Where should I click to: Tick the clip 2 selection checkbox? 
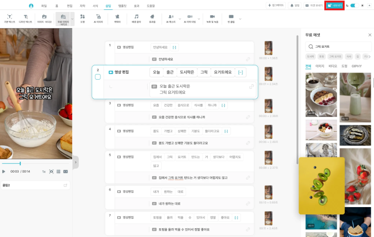click(98, 77)
